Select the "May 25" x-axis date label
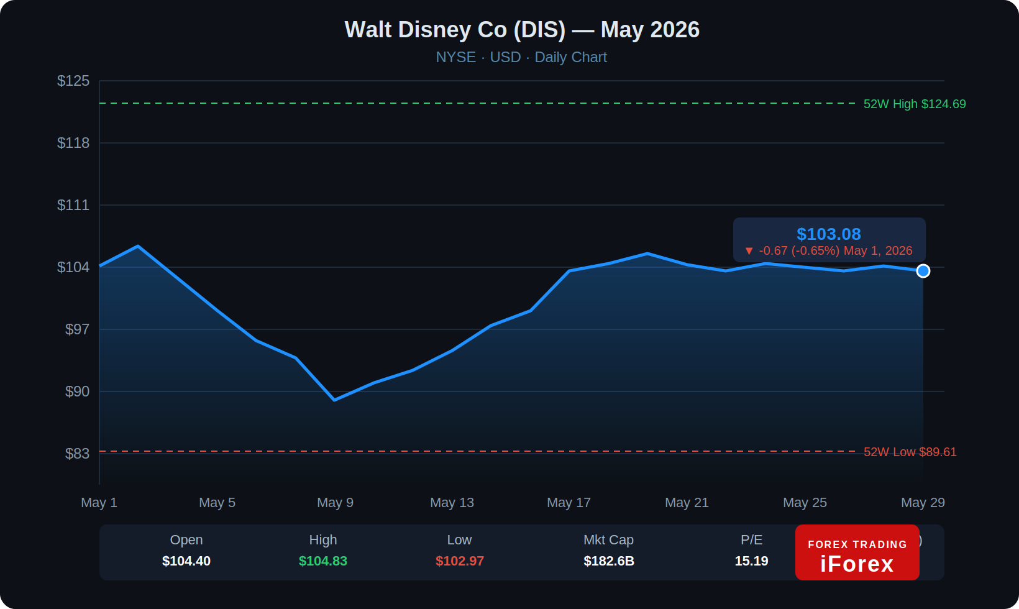Screen dimensions: 1019x609 click(805, 503)
